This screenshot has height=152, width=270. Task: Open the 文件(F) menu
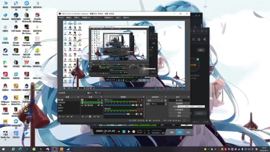tap(61, 18)
